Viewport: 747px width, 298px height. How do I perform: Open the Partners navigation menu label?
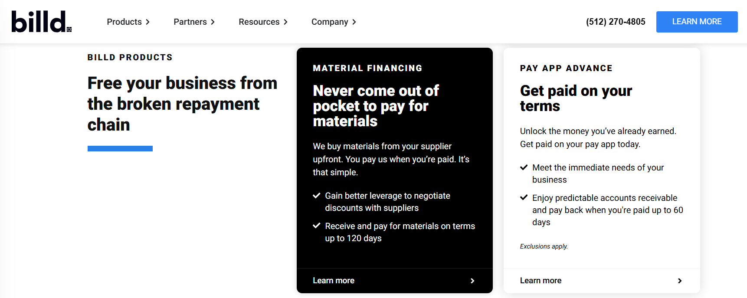coord(190,22)
